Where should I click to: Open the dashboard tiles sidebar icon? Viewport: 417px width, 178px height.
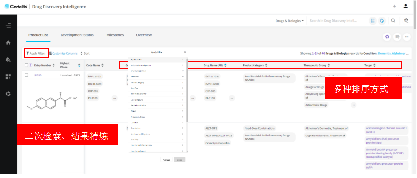(8, 77)
